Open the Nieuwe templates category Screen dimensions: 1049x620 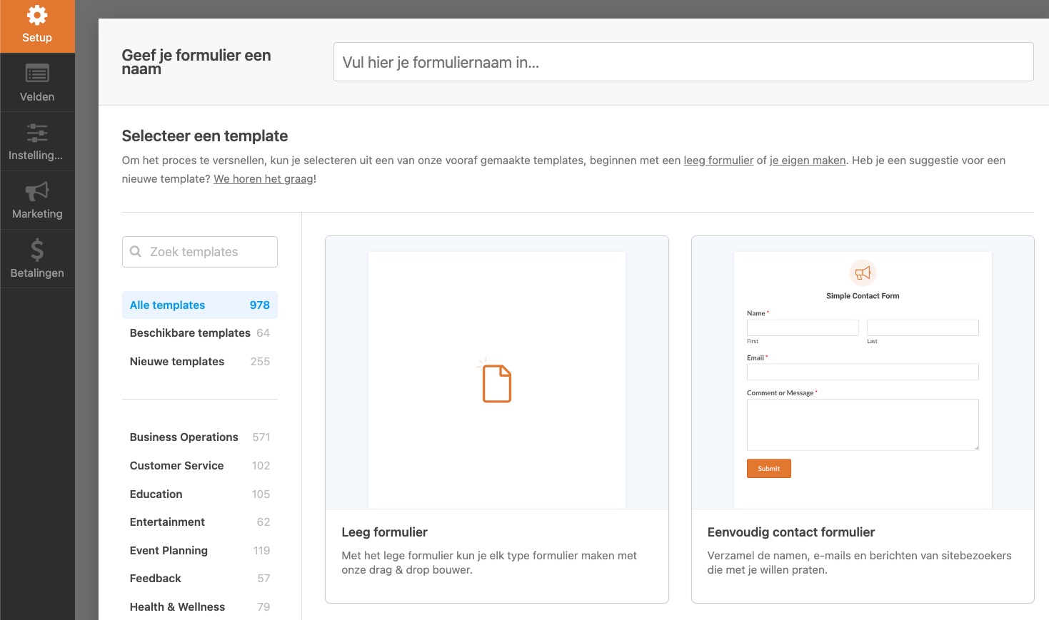(x=176, y=361)
